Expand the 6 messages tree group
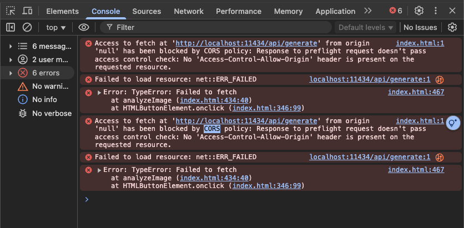Viewport: 464px width, 228px height. 11,46
